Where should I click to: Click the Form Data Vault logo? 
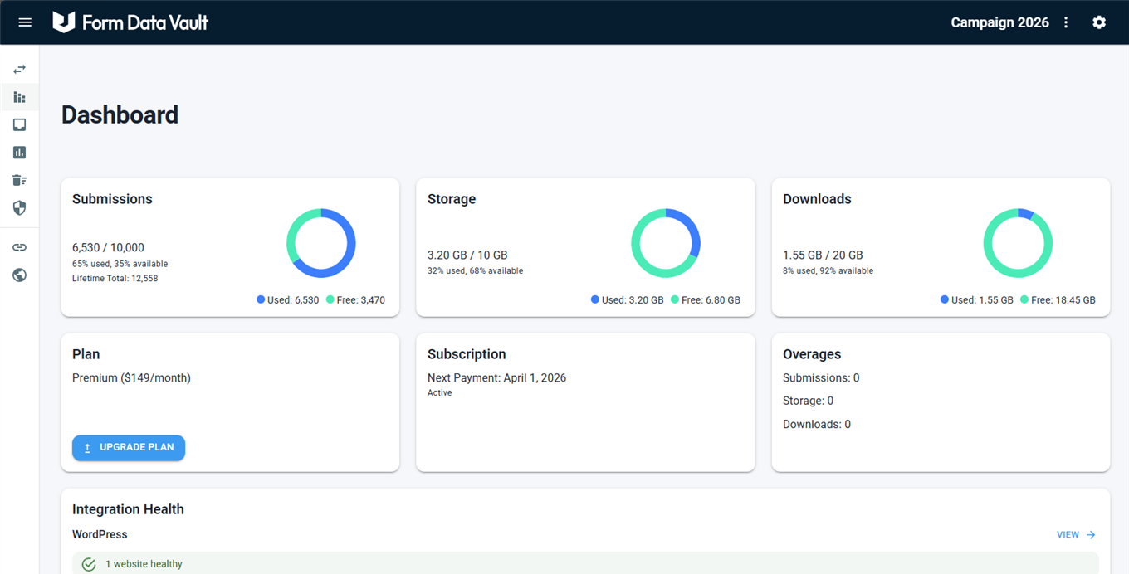130,22
